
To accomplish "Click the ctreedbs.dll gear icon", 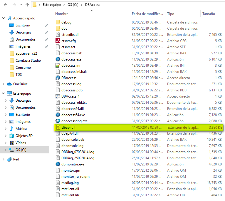I will tap(58, 35).
